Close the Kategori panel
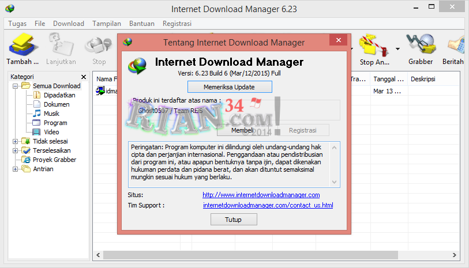469x268 pixels. [84, 77]
